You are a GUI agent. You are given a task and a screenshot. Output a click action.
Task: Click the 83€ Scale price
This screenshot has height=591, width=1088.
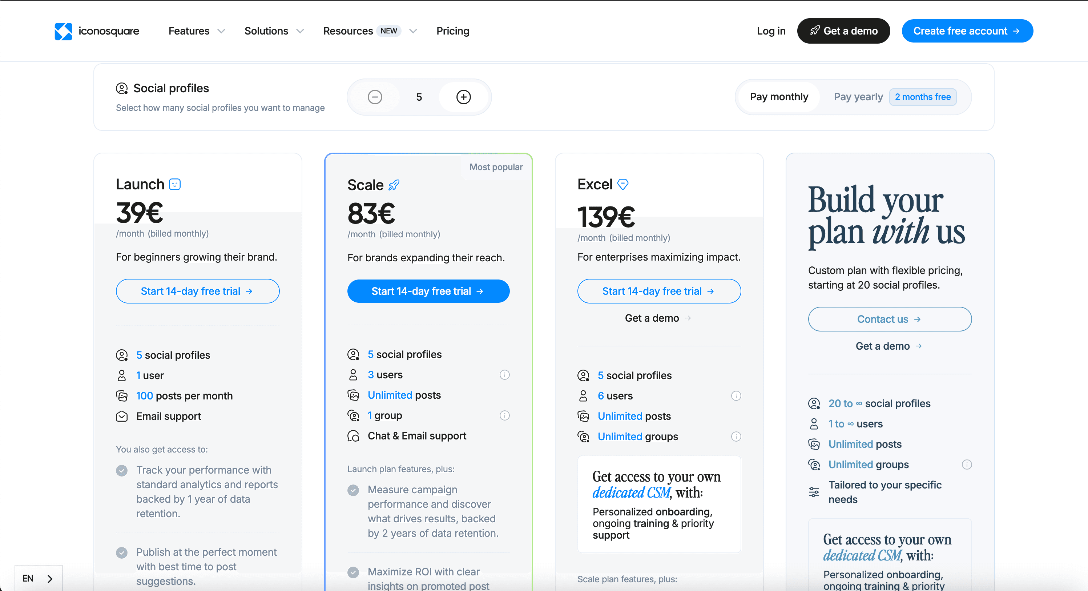point(371,213)
